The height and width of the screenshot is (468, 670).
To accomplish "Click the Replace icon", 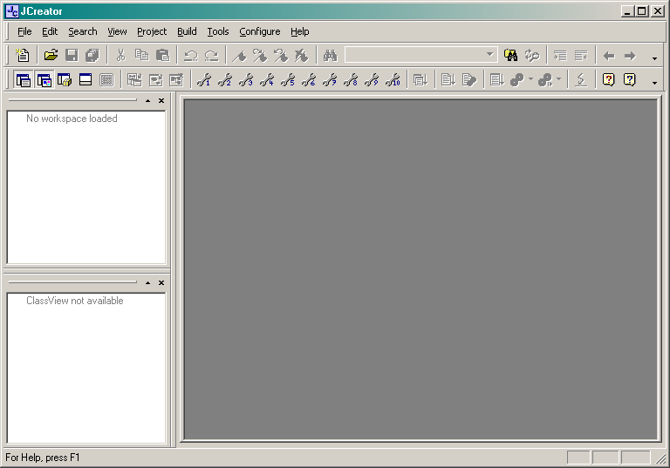I will (532, 56).
